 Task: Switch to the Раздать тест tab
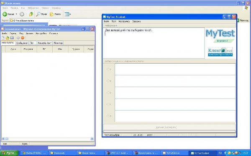(45, 43)
